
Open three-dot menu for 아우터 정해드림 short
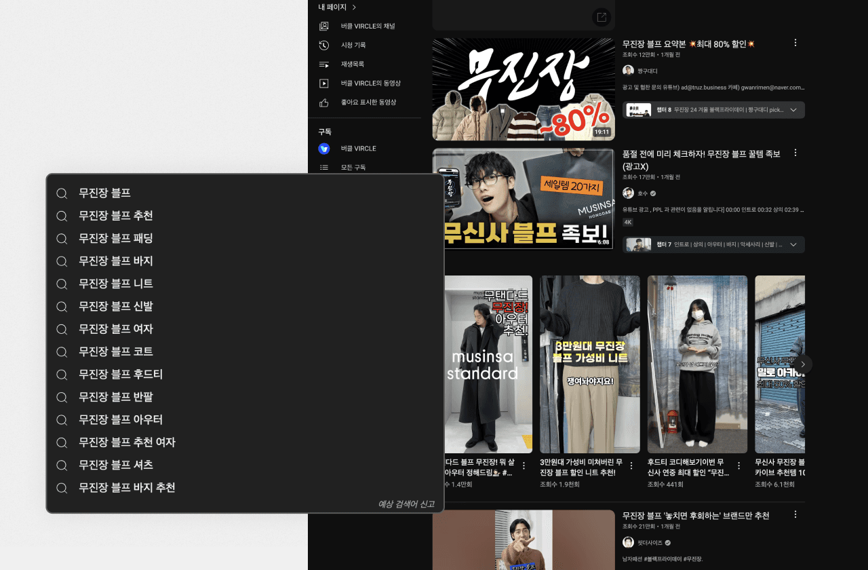(524, 465)
